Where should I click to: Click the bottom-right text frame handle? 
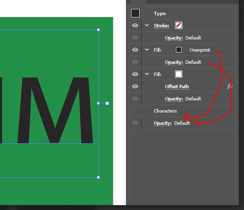(98, 177)
